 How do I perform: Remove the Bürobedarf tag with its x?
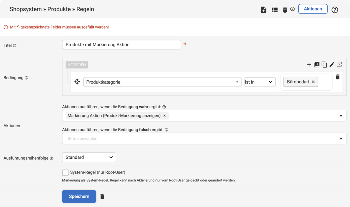pos(313,82)
